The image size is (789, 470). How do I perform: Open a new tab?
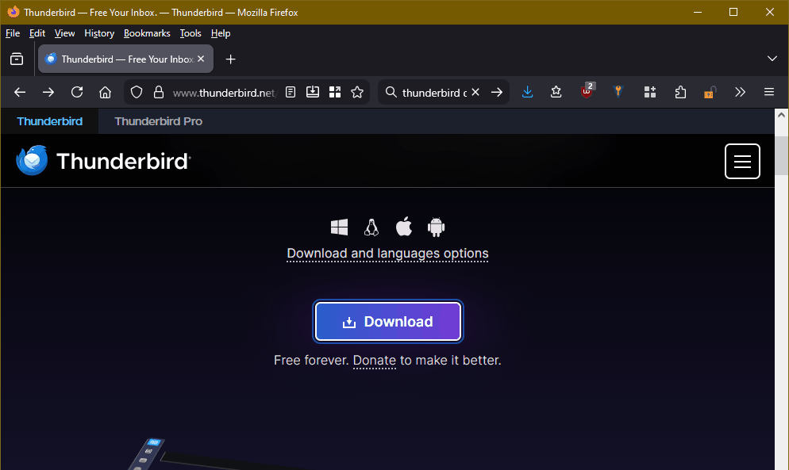coord(230,59)
